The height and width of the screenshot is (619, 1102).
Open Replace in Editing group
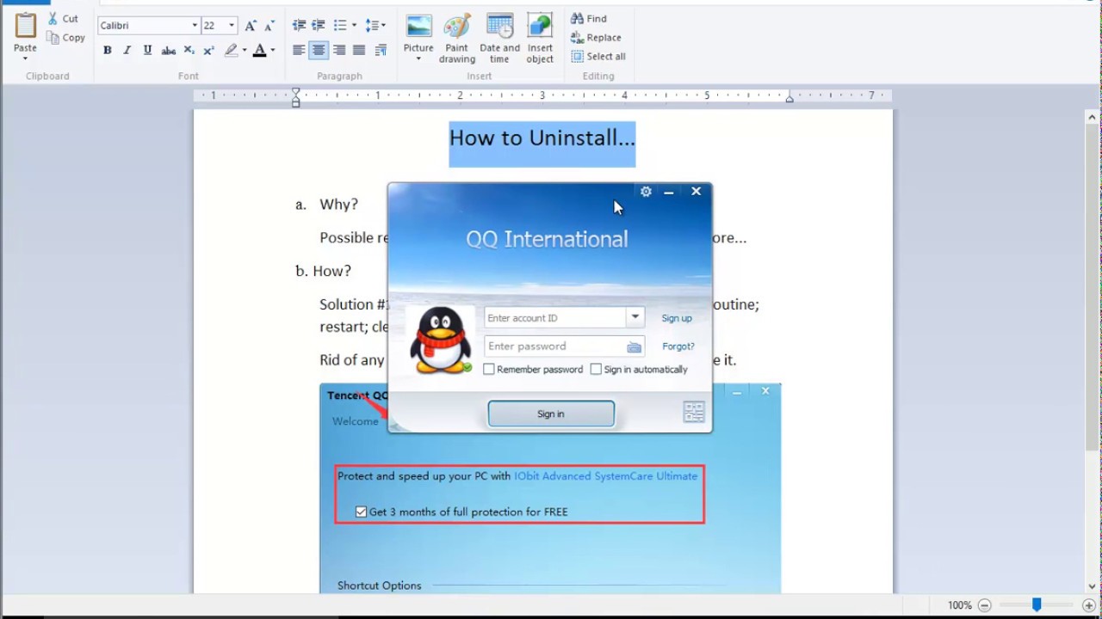coord(596,37)
